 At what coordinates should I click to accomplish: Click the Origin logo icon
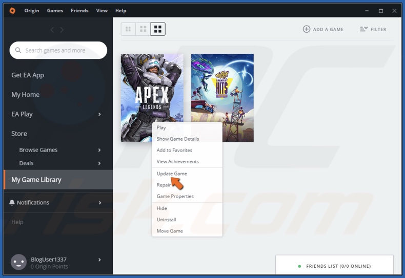[x=12, y=11]
